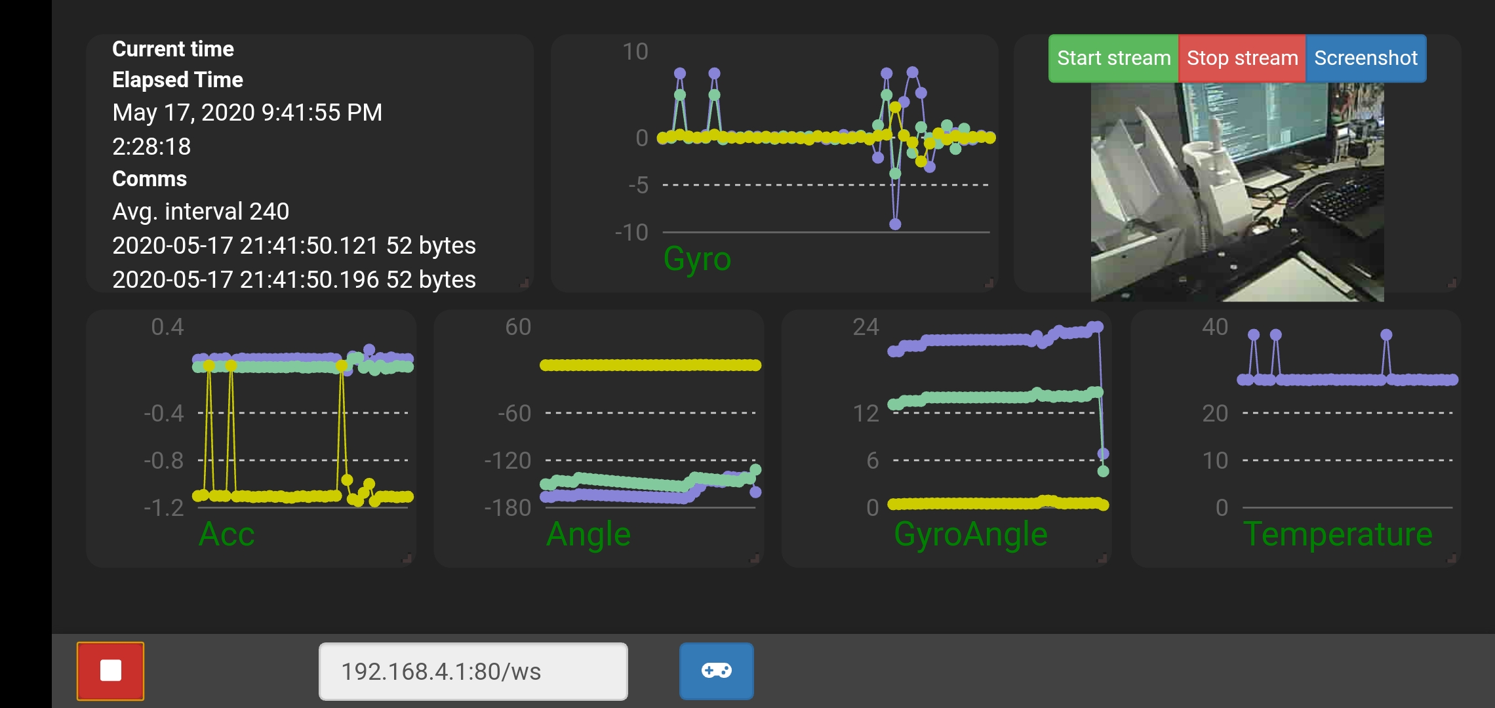Click the Temperature chart title
Viewport: 1495px width, 708px height.
point(1338,534)
